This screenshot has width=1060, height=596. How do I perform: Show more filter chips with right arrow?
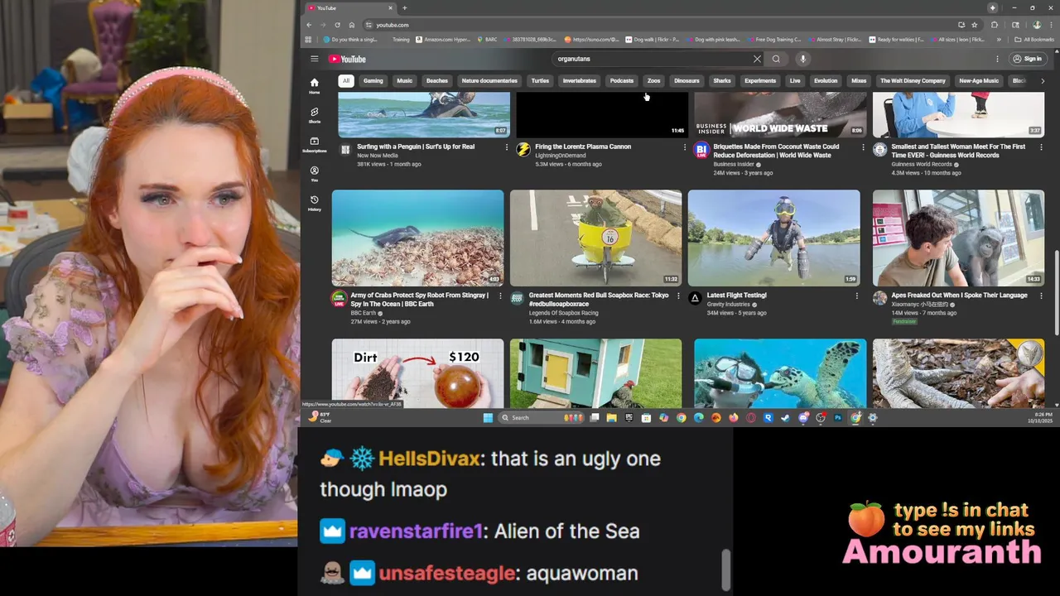(1042, 81)
